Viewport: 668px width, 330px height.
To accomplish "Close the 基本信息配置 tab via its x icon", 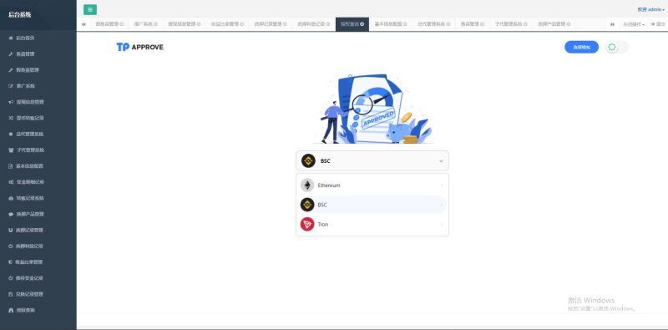I will (x=405, y=24).
